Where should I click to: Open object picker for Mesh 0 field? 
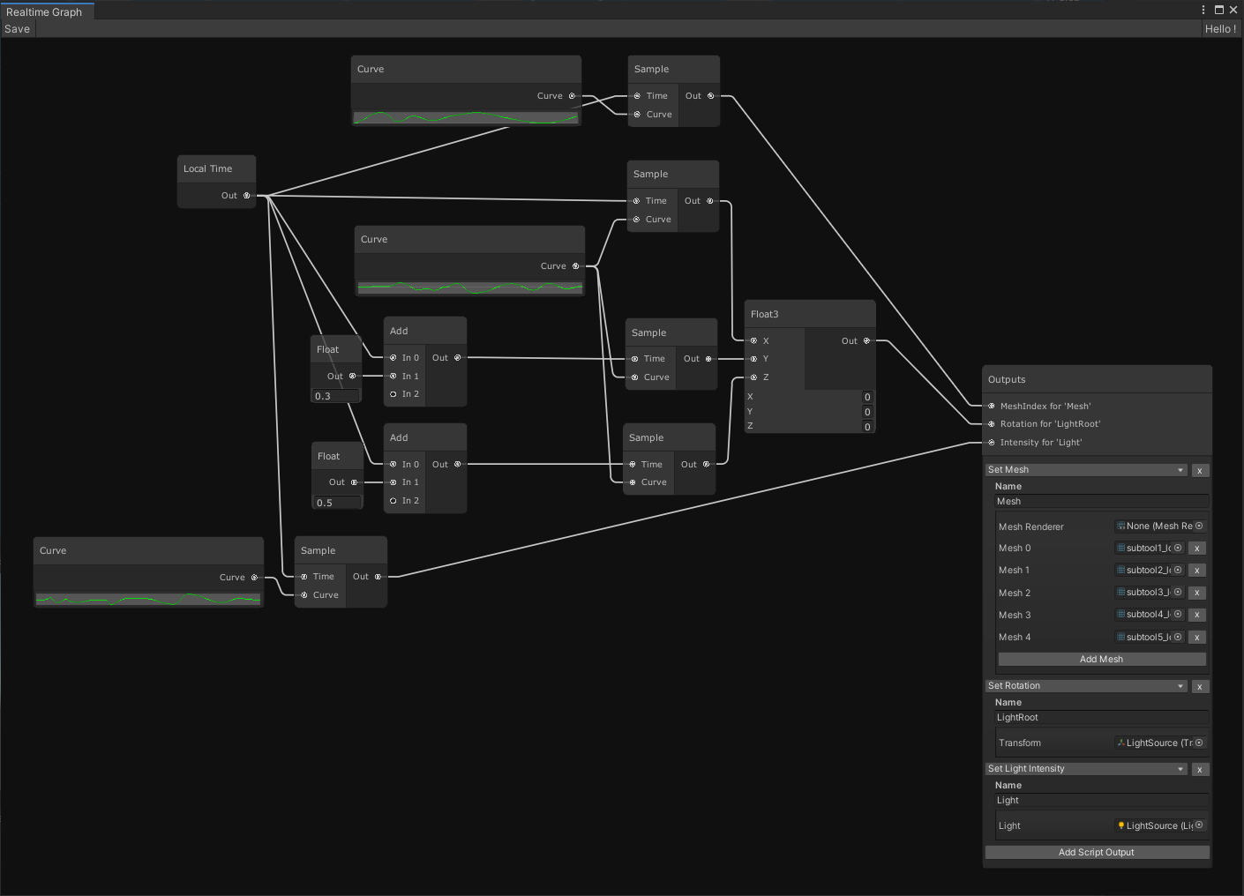(1178, 548)
